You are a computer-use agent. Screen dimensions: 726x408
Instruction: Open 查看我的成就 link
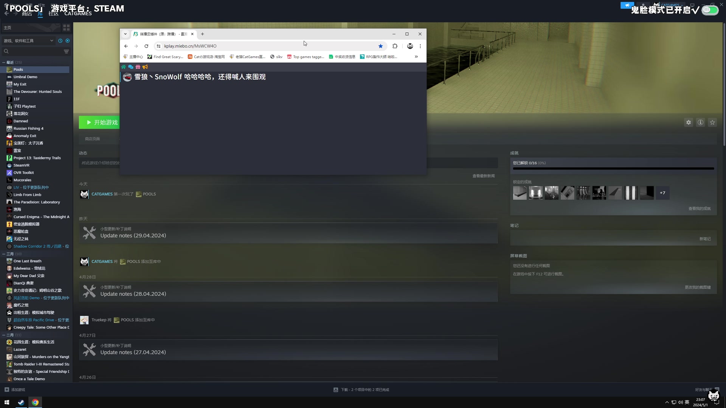[700, 209]
